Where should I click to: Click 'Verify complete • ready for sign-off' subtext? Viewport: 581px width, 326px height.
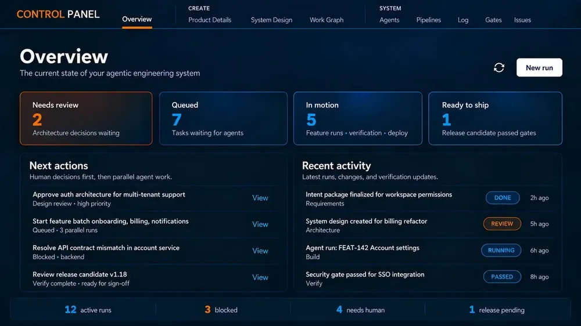(81, 284)
